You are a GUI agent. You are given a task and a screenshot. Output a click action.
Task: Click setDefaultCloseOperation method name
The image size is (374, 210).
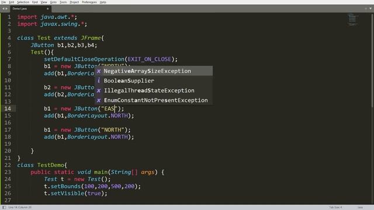(84, 59)
